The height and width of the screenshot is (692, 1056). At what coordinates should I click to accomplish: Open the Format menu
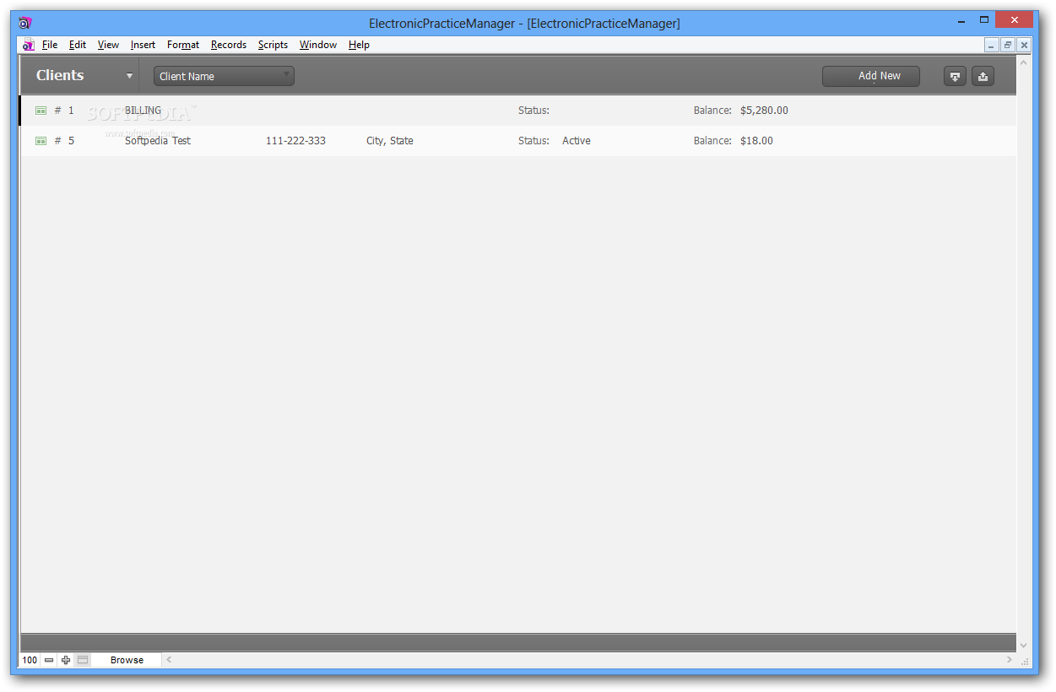[183, 45]
